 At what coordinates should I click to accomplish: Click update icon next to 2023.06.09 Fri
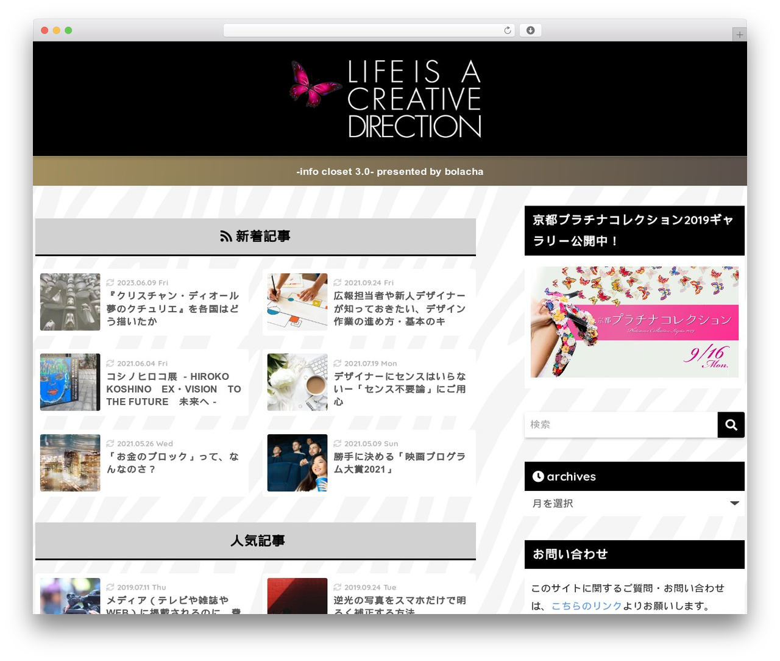110,282
